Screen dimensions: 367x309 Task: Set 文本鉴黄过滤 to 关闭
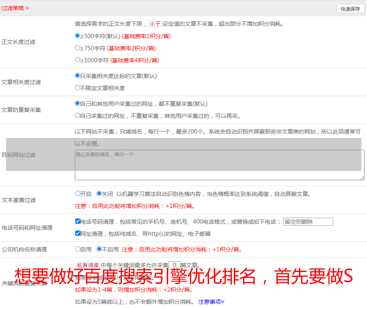coord(99,194)
